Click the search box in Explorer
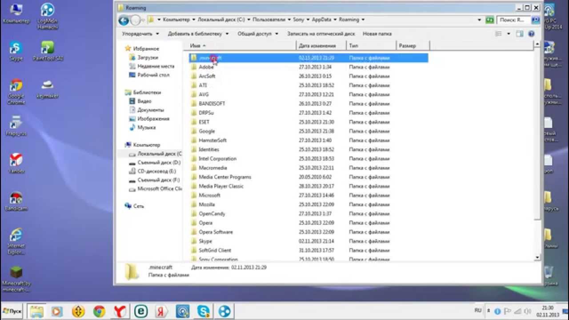The height and width of the screenshot is (320, 569). click(513, 20)
